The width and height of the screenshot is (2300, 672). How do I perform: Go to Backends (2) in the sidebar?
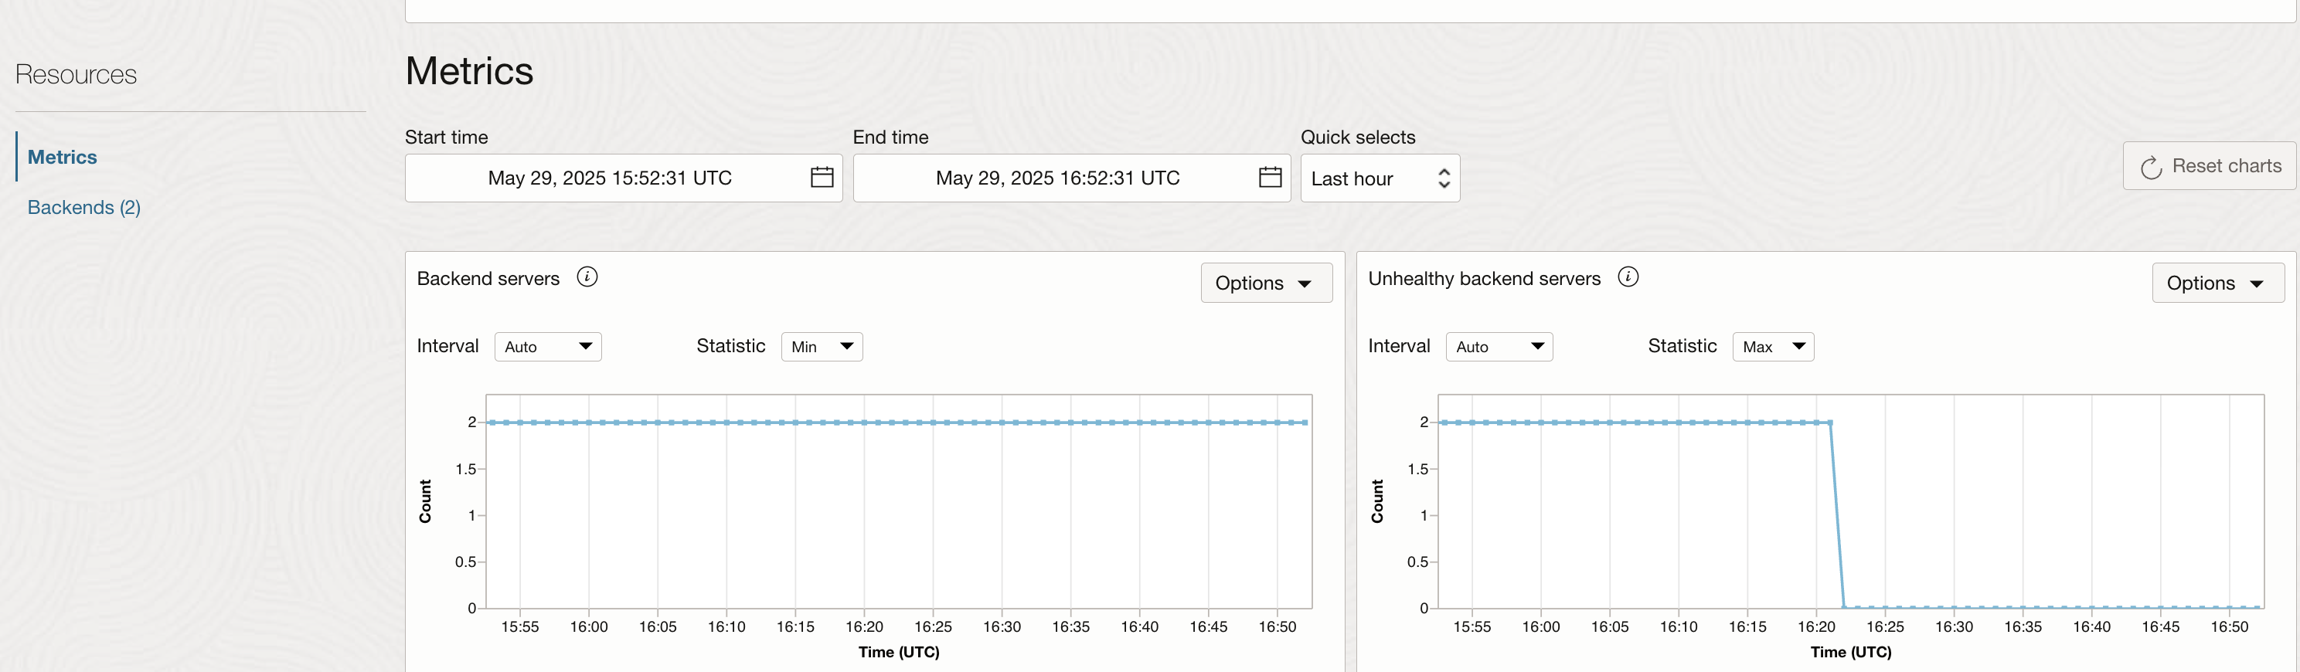(x=84, y=207)
